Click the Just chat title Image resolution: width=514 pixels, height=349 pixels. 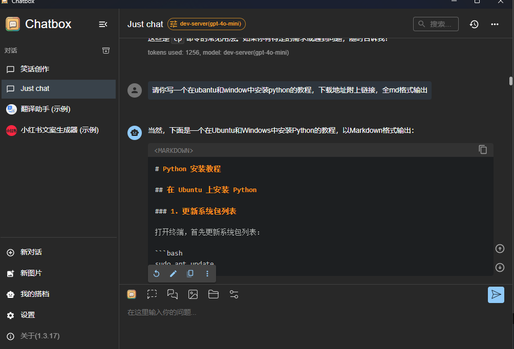[145, 24]
